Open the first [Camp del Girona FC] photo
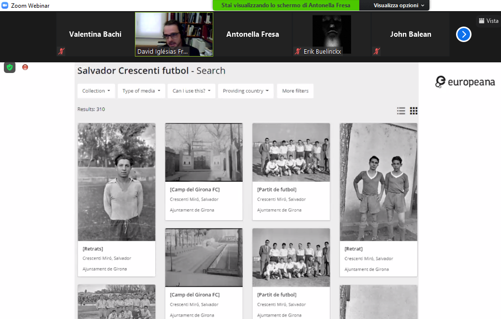This screenshot has height=319, width=501. point(204,152)
